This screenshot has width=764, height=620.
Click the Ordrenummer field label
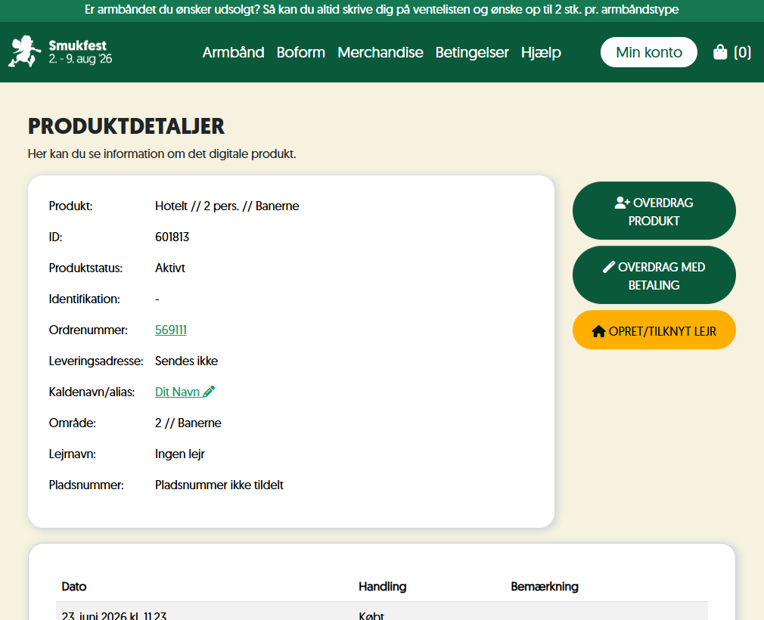89,330
